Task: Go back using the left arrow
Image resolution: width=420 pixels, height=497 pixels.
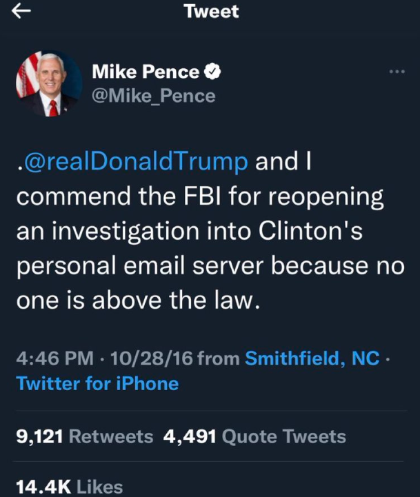Action: [x=22, y=12]
